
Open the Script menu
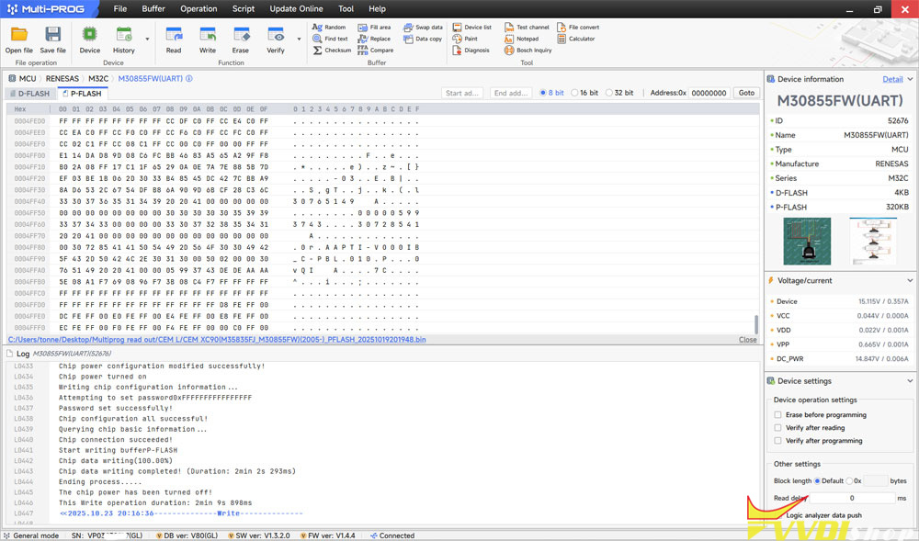(x=244, y=8)
